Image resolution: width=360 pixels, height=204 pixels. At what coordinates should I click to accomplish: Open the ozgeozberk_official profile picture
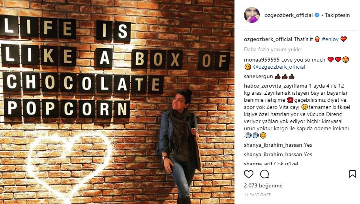pos(252,15)
